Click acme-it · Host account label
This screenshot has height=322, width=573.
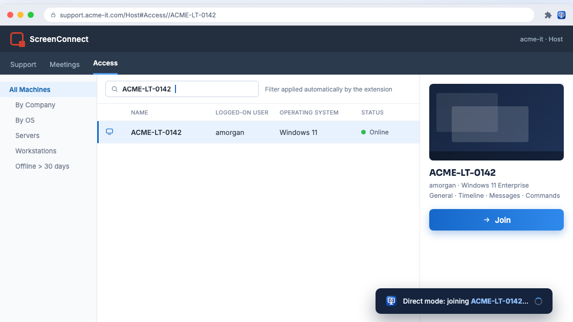(541, 39)
